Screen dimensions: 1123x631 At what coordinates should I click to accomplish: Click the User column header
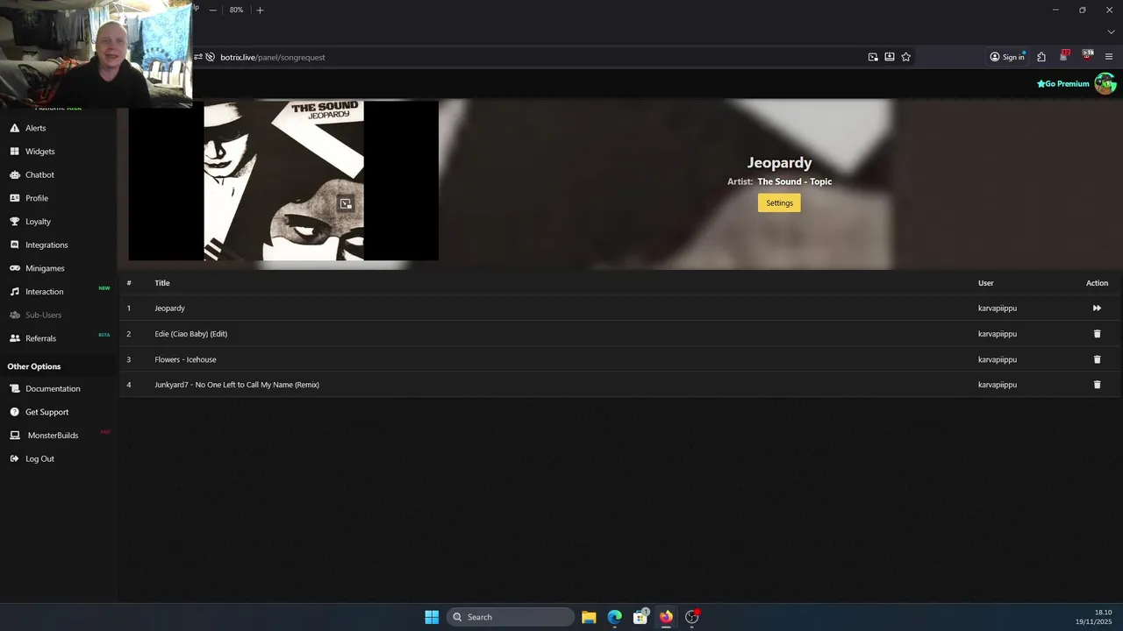[986, 283]
